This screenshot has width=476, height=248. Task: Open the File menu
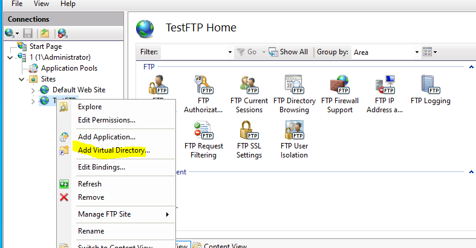tap(17, 4)
